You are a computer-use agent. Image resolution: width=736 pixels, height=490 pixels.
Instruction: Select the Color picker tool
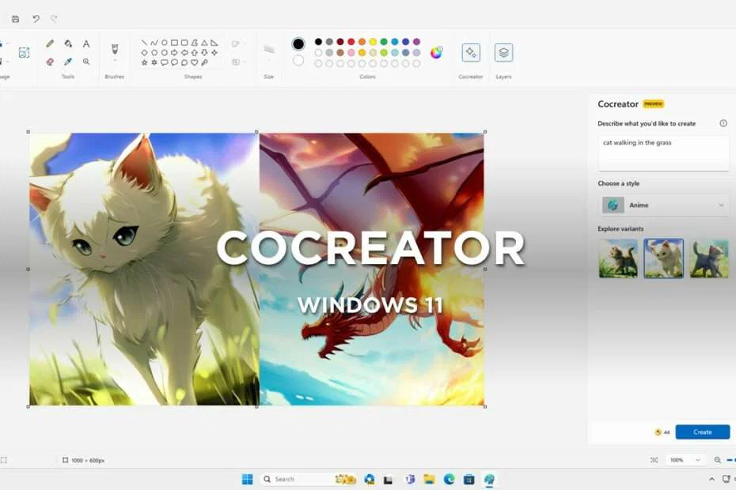68,61
